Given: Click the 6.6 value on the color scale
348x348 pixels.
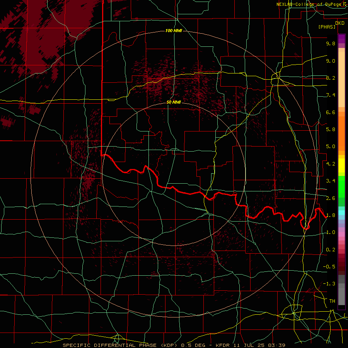Looking at the screenshot, I should click(x=331, y=112).
